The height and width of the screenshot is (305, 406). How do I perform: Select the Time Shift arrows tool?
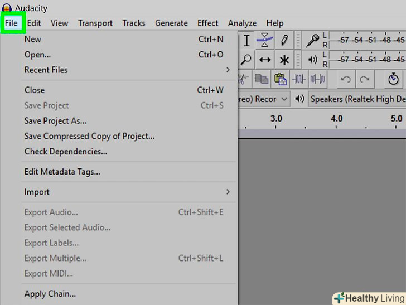coord(264,60)
